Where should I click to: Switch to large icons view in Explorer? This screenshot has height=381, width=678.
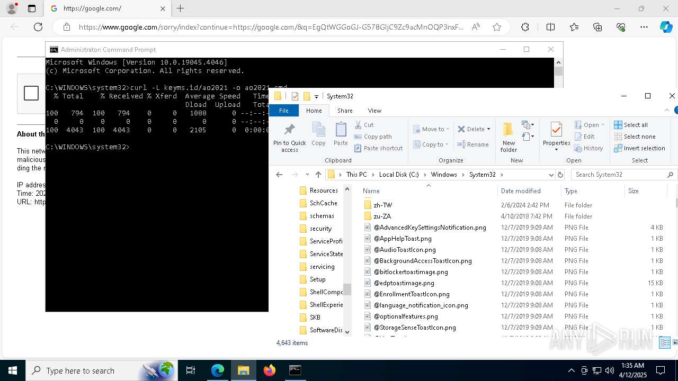(674, 343)
